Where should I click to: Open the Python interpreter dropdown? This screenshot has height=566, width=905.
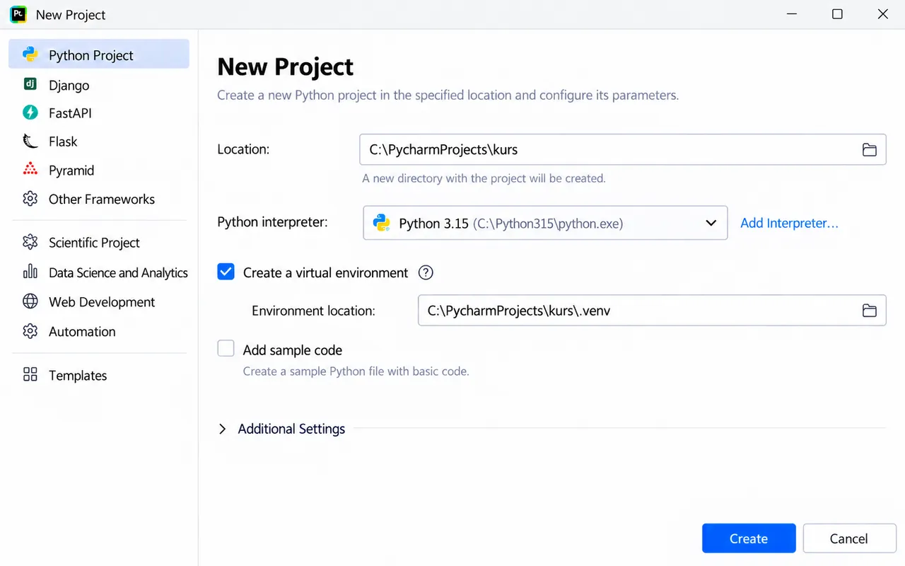pos(545,223)
